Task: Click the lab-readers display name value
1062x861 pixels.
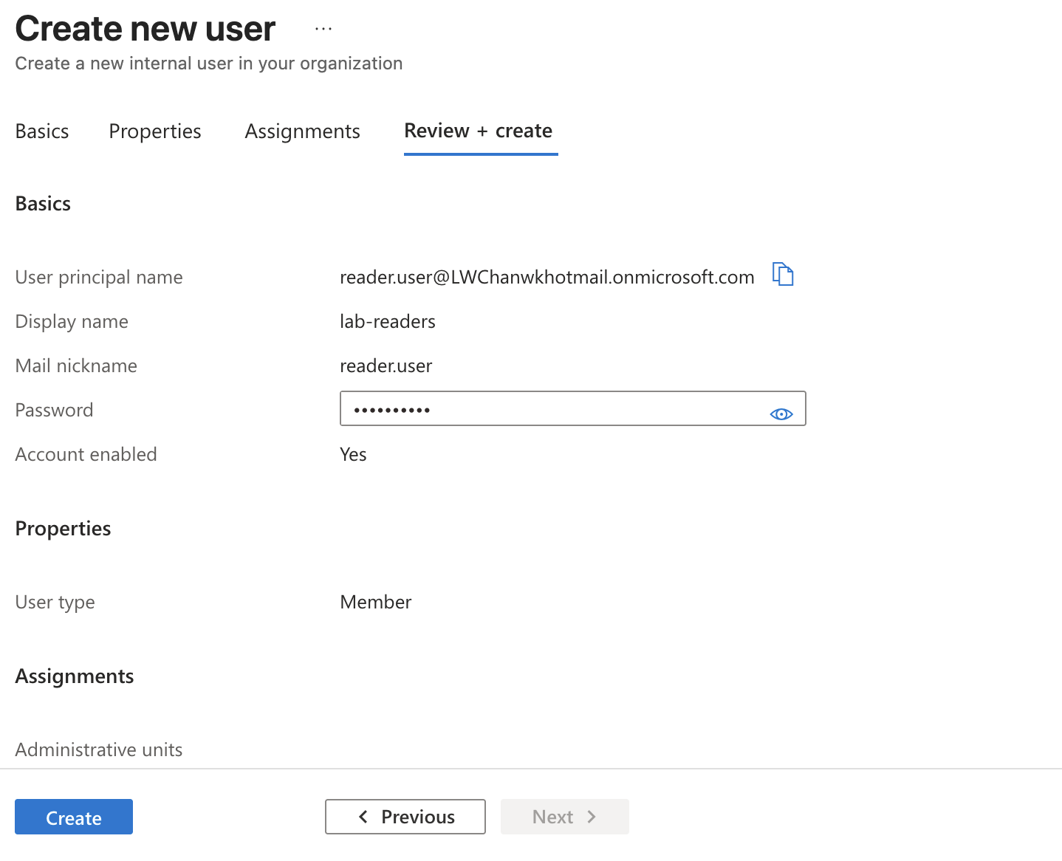Action: pos(388,321)
